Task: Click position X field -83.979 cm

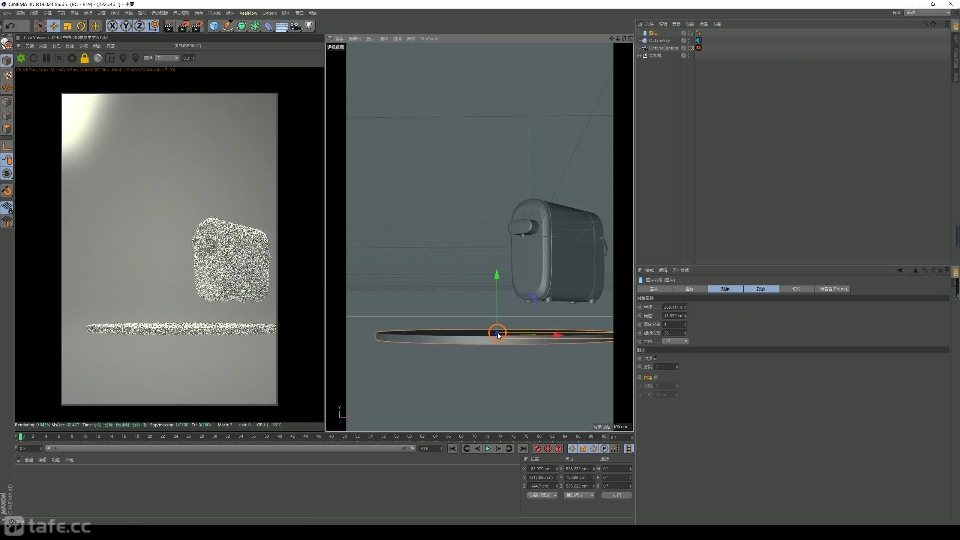Action: (542, 469)
